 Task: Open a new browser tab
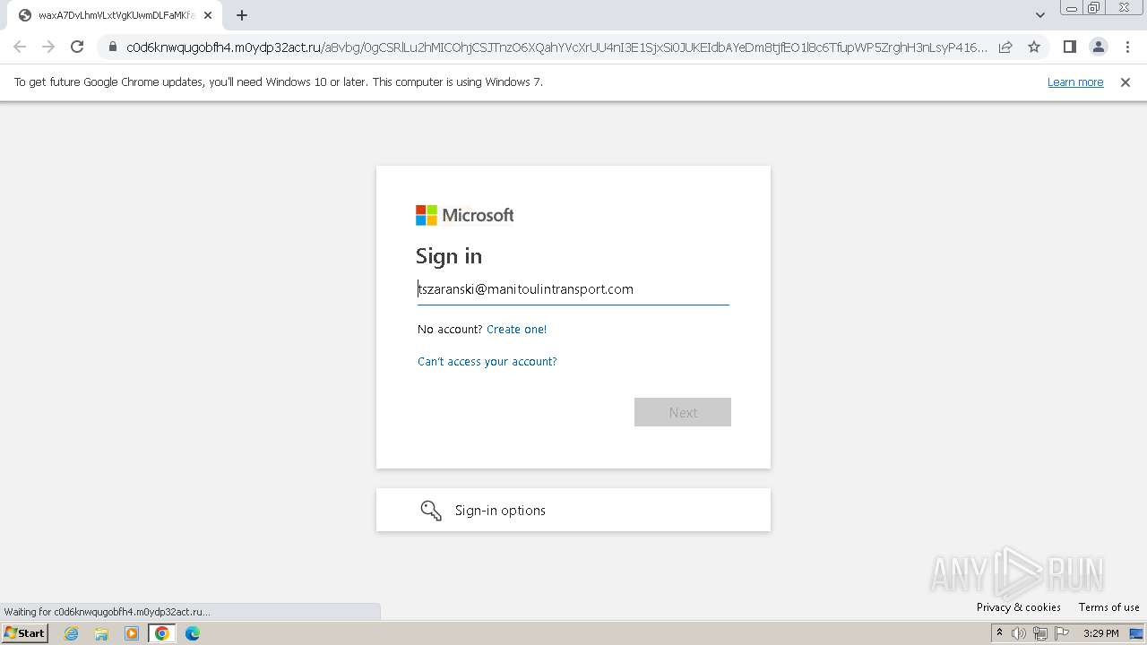(x=242, y=15)
